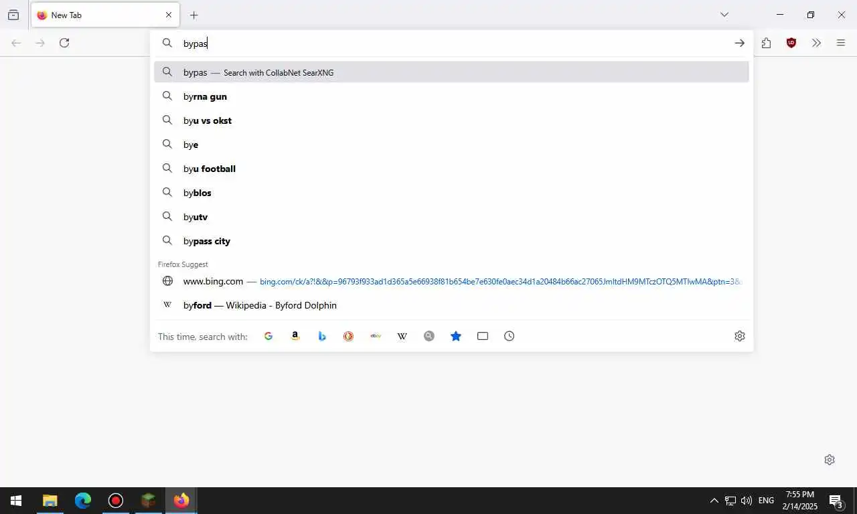Search this time with Wikipedia
This screenshot has width=857, height=514.
(x=402, y=336)
